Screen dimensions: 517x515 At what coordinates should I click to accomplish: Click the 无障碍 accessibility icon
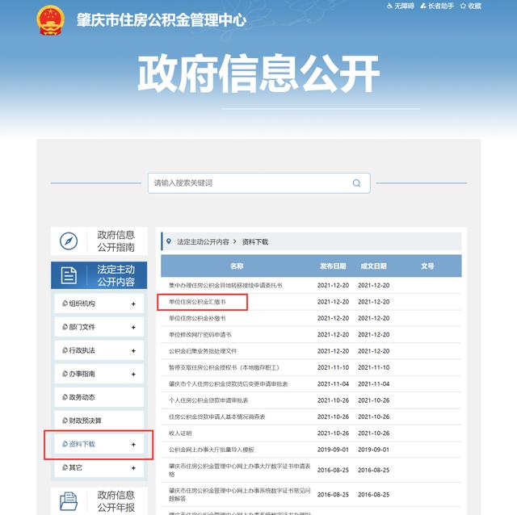tap(389, 6)
